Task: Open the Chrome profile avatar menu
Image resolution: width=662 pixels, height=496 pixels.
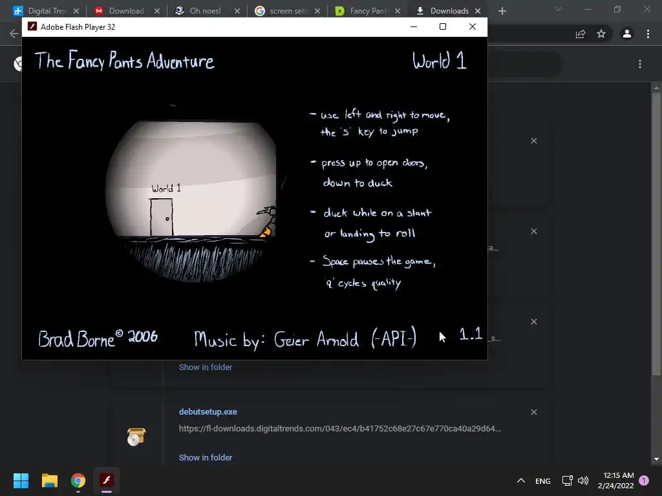Action: tap(627, 34)
